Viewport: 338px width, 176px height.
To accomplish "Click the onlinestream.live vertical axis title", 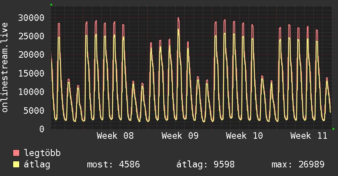I will click(x=5, y=68).
